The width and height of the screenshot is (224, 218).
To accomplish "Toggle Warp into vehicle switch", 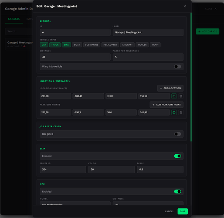I will 177,67.
